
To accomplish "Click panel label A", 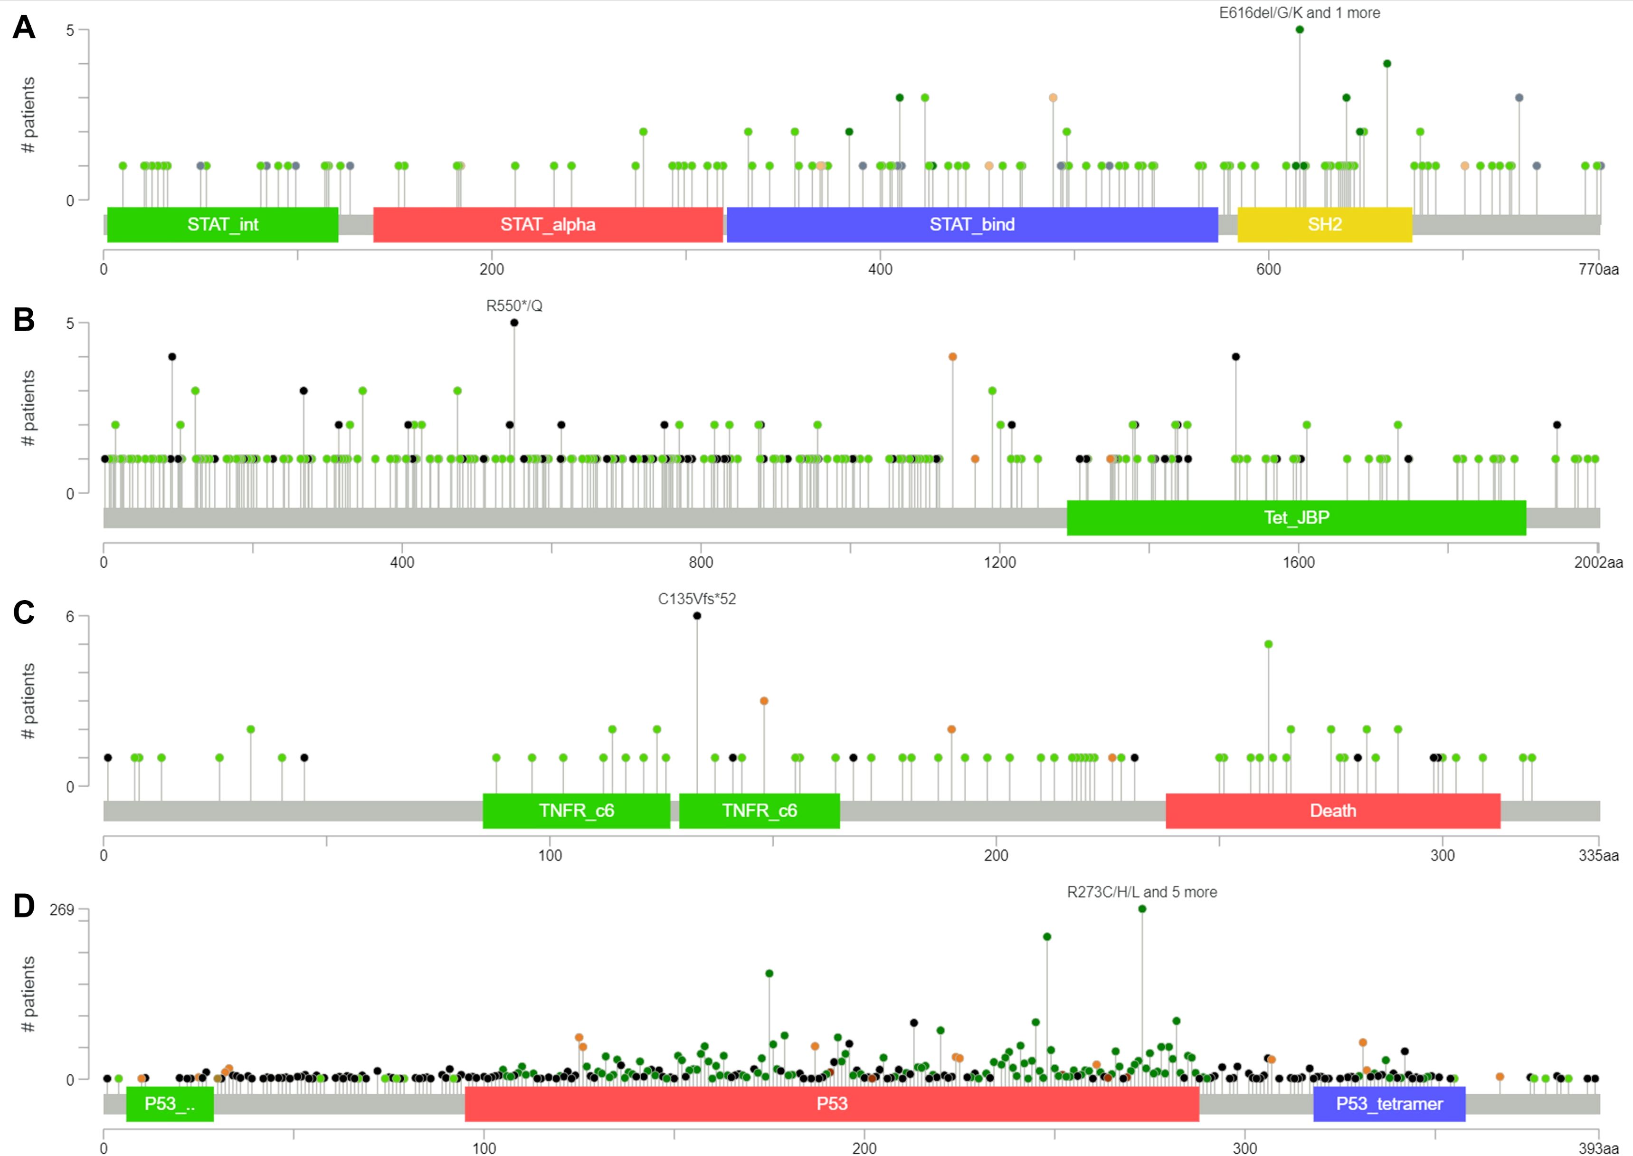I will 24,27.
